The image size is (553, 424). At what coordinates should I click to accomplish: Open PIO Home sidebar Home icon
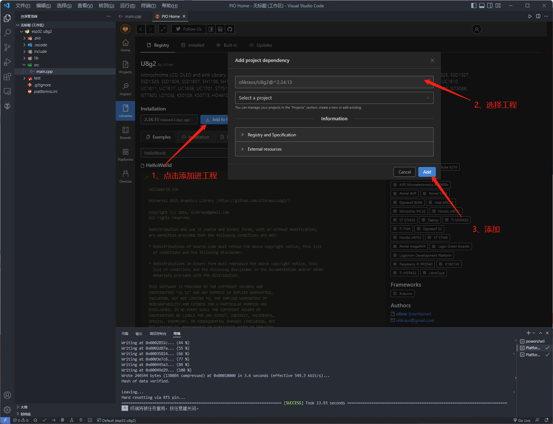[x=125, y=45]
